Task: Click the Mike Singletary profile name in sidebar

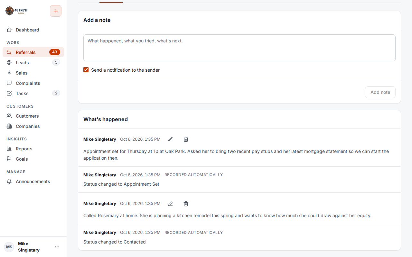Action: click(x=29, y=247)
